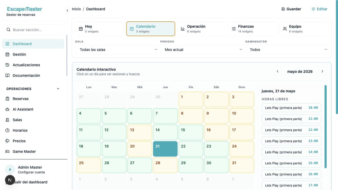This screenshot has width=338, height=190.
Task: Click the AI Assistant robot icon
Action: 7,109
